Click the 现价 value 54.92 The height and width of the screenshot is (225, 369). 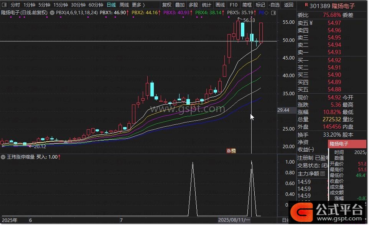(334, 97)
